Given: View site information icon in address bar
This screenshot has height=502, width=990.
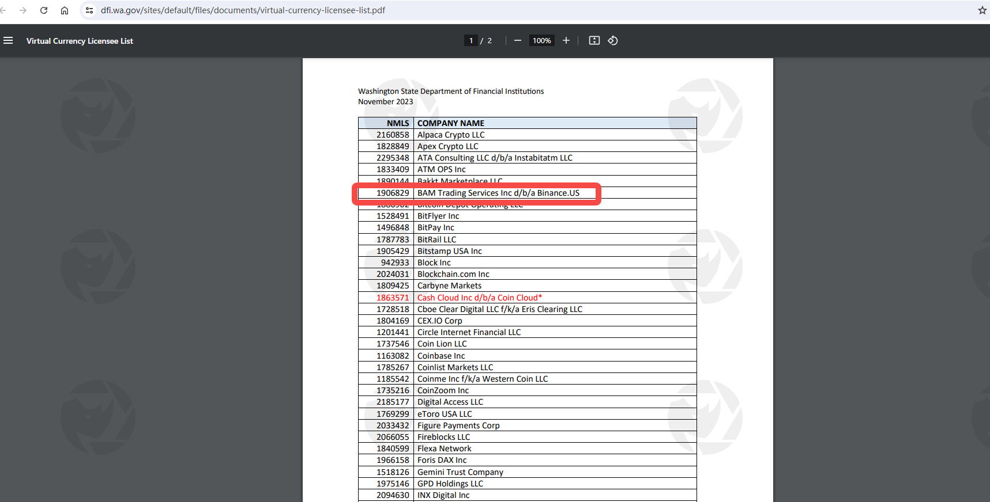Looking at the screenshot, I should click(89, 10).
